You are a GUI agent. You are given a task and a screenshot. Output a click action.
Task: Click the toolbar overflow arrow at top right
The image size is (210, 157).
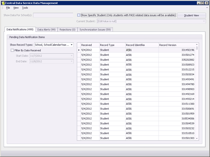tap(207, 8)
